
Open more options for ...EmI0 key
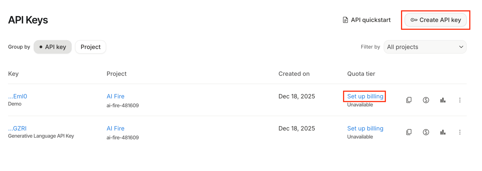click(x=460, y=100)
